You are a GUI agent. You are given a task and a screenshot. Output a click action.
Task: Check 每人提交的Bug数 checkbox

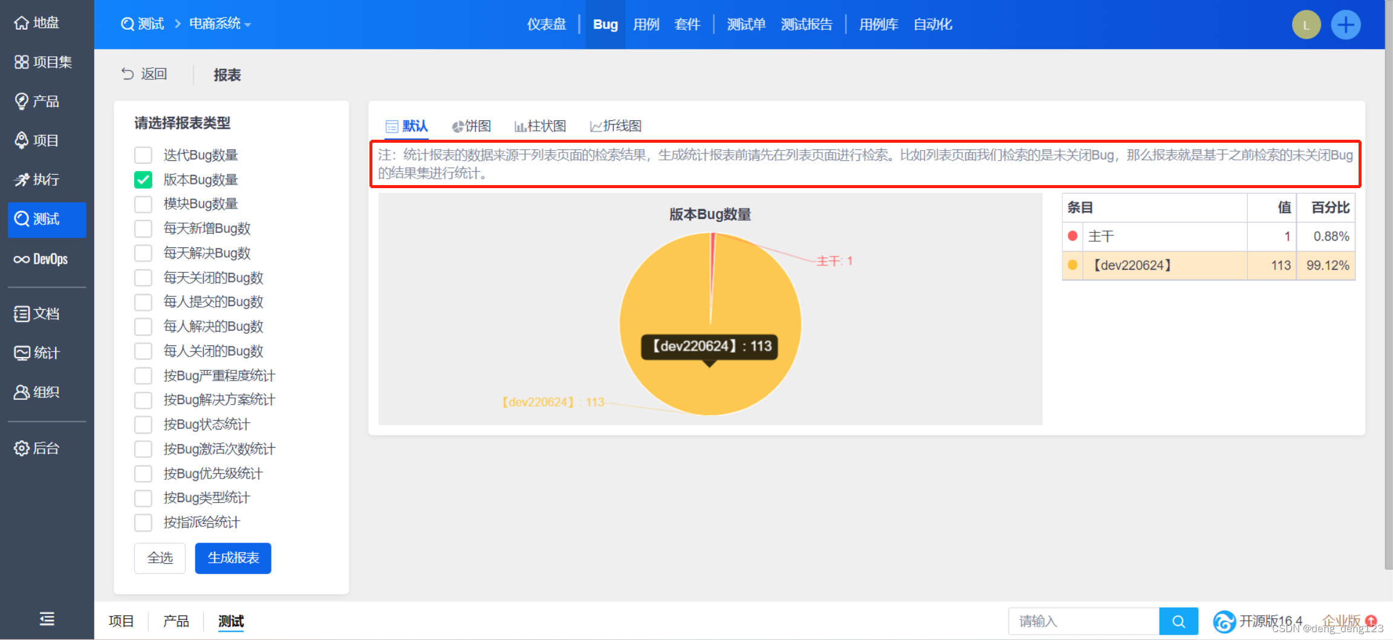[x=143, y=302]
